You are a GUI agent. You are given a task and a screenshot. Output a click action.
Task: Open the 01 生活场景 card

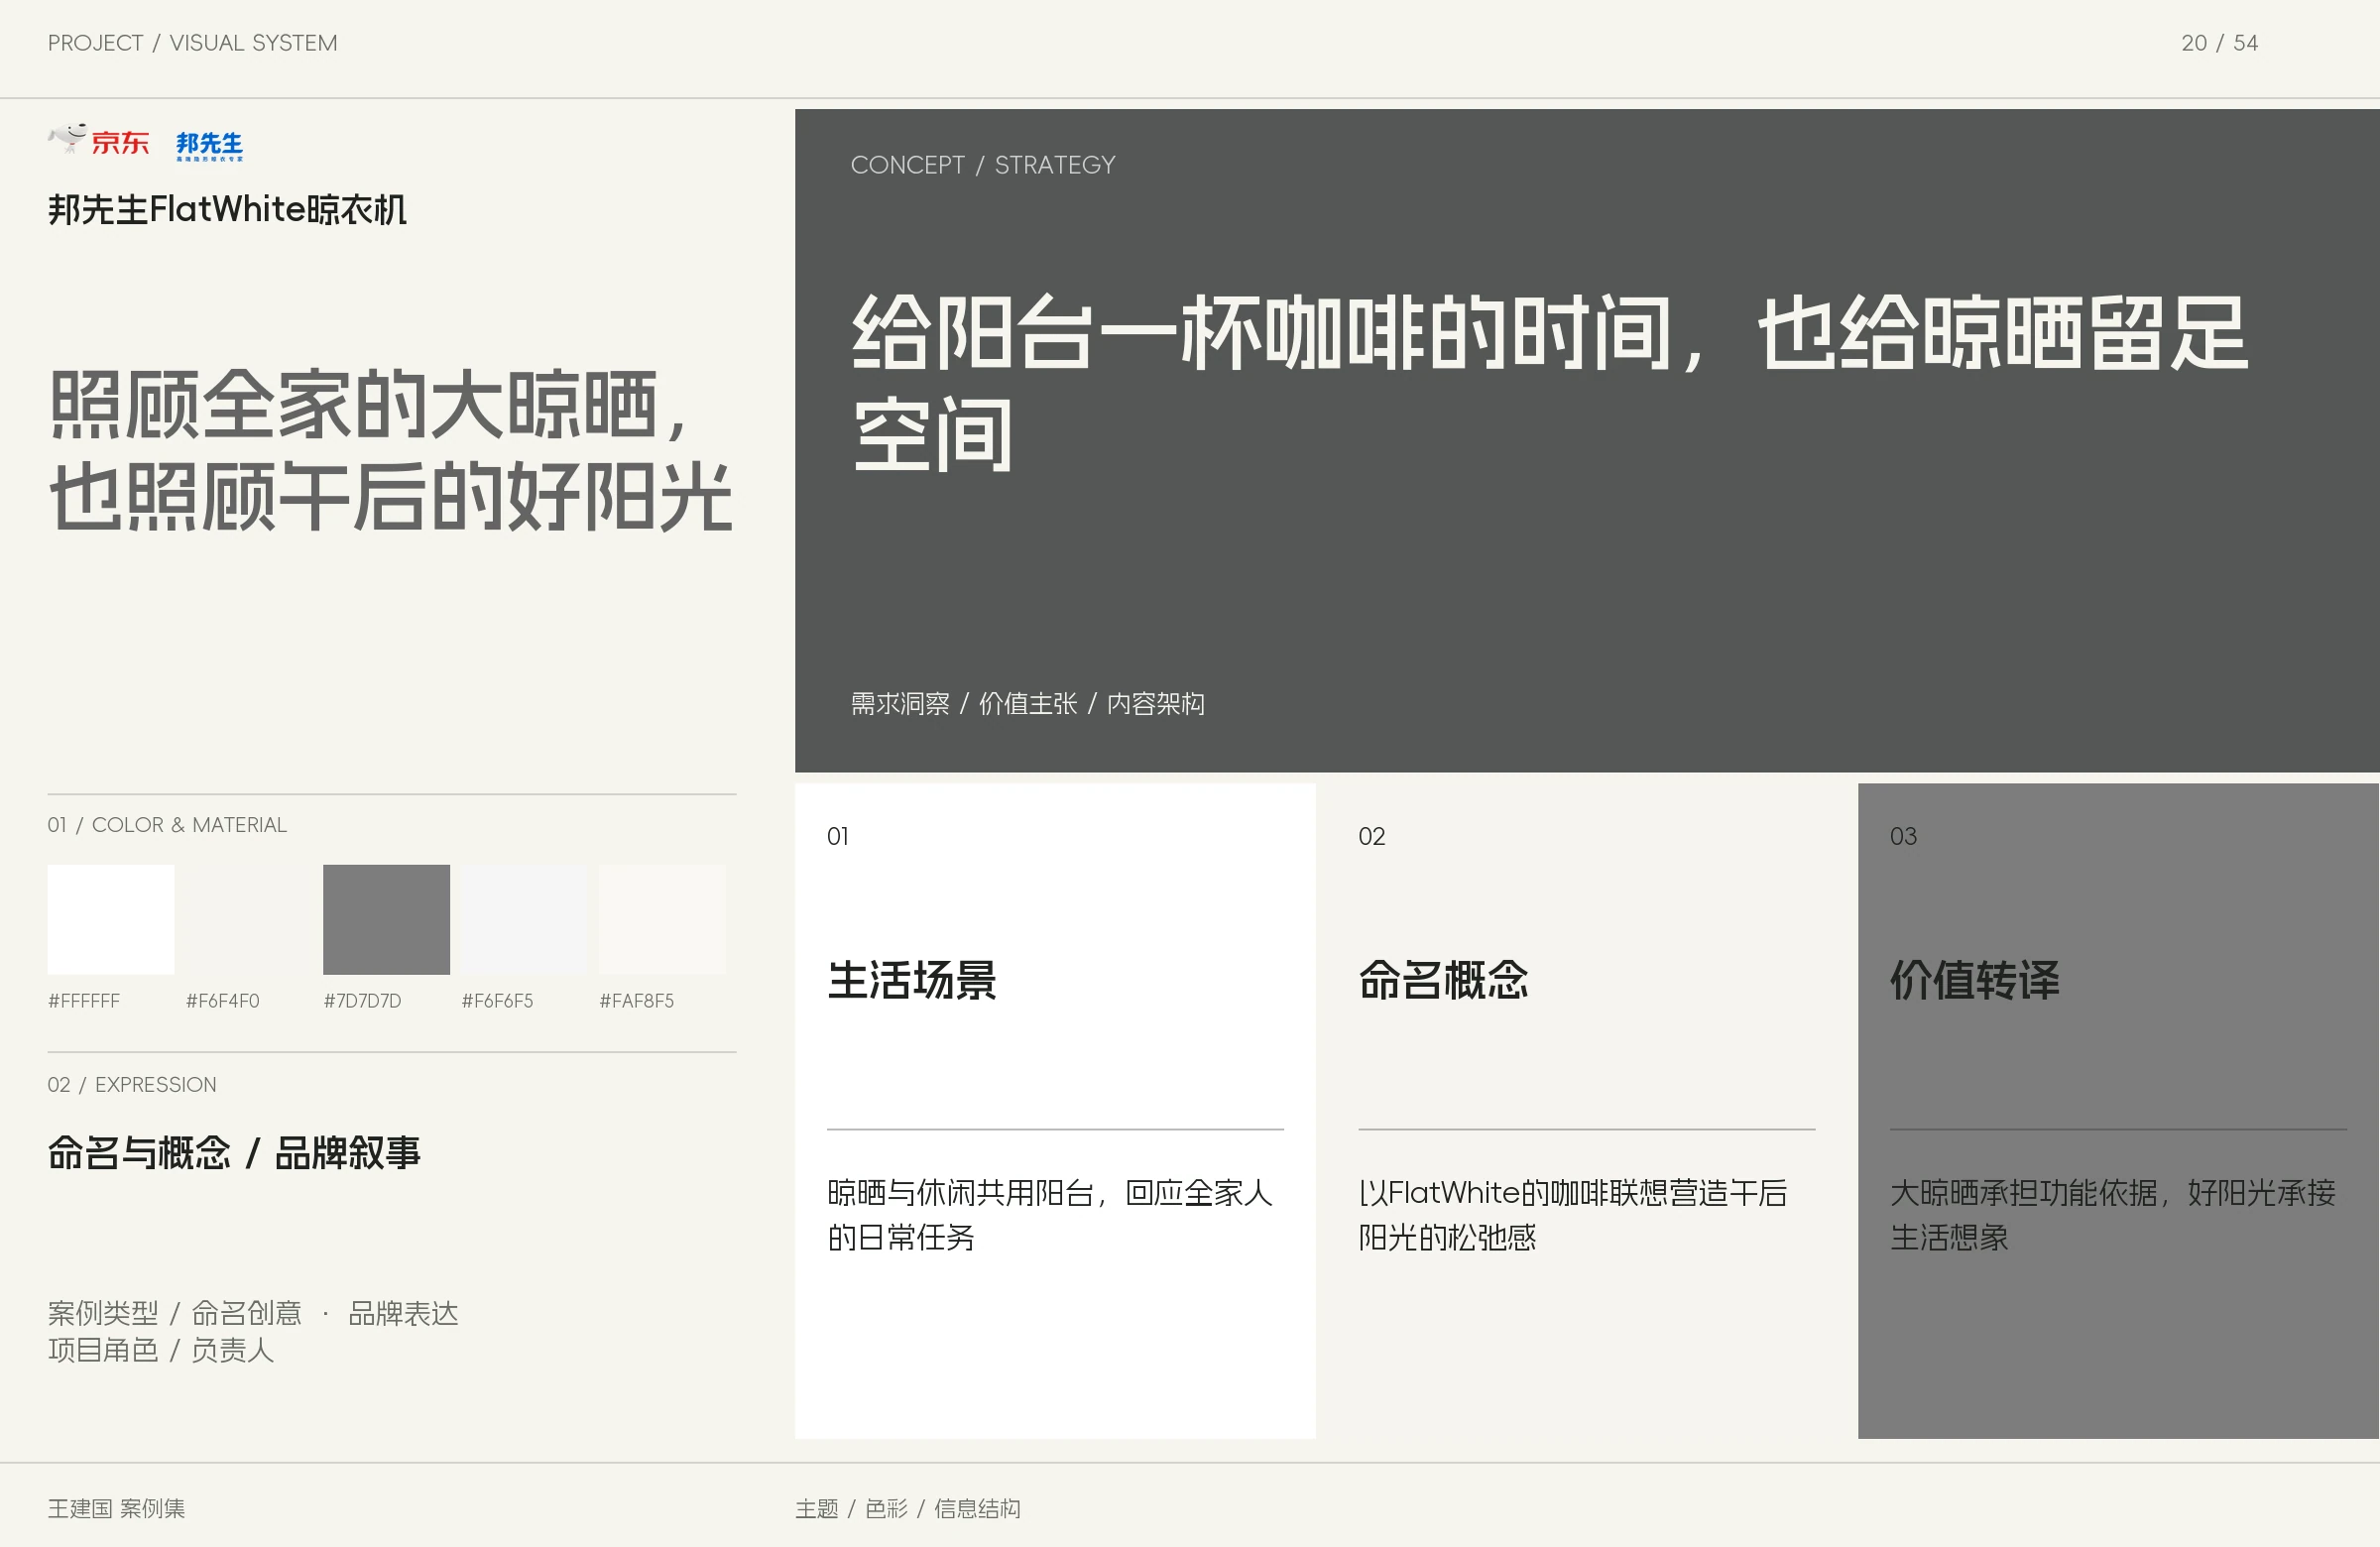tap(1055, 1111)
